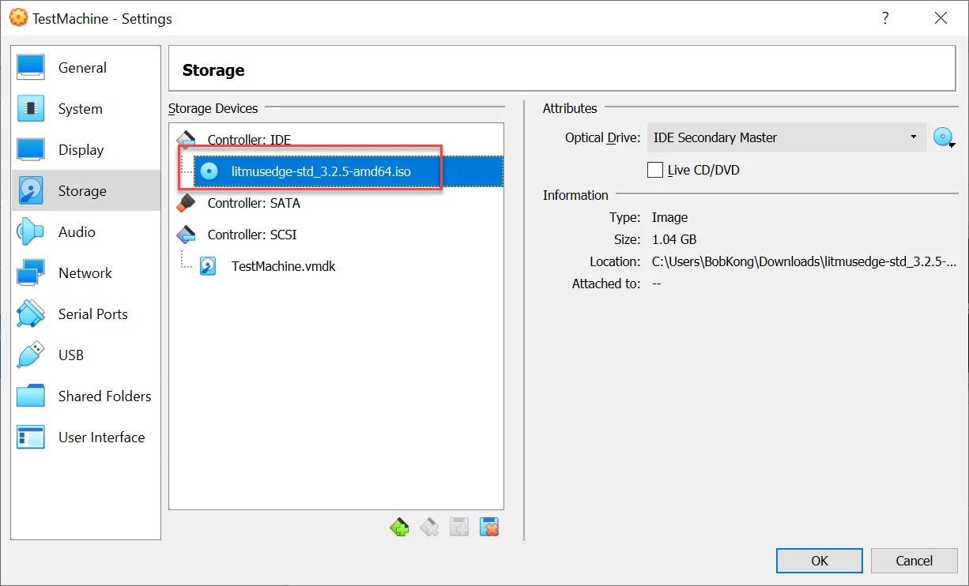This screenshot has width=969, height=586.
Task: Open the Optical Drive dropdown
Action: 786,137
